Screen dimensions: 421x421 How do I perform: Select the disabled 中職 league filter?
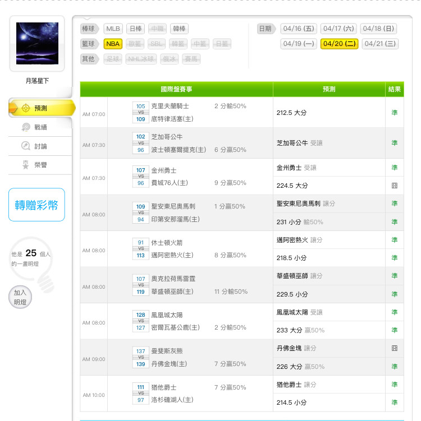(x=157, y=29)
